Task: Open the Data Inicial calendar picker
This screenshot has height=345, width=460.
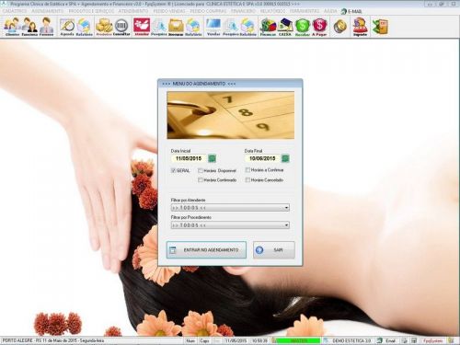Action: 212,158
